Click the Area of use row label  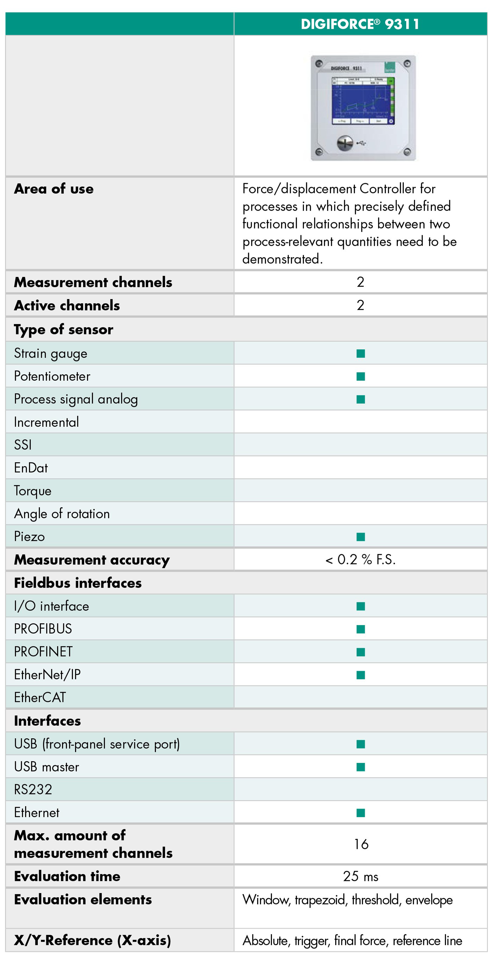54,189
